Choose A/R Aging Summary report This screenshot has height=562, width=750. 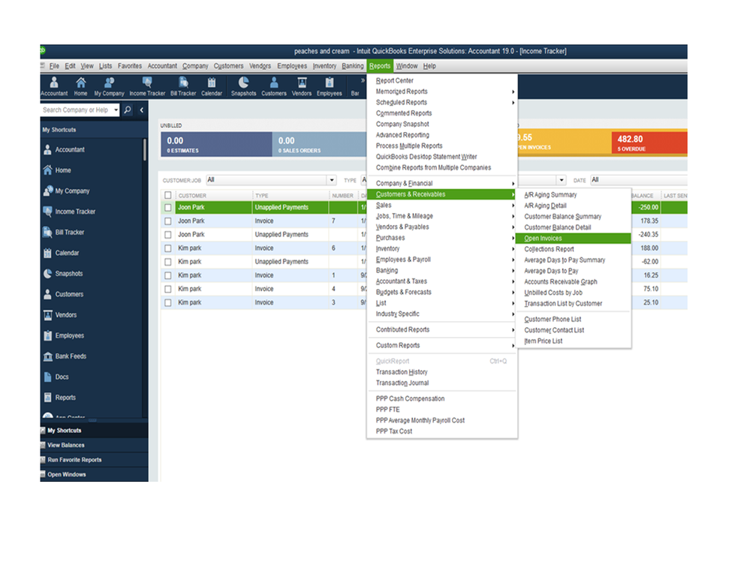pos(573,194)
